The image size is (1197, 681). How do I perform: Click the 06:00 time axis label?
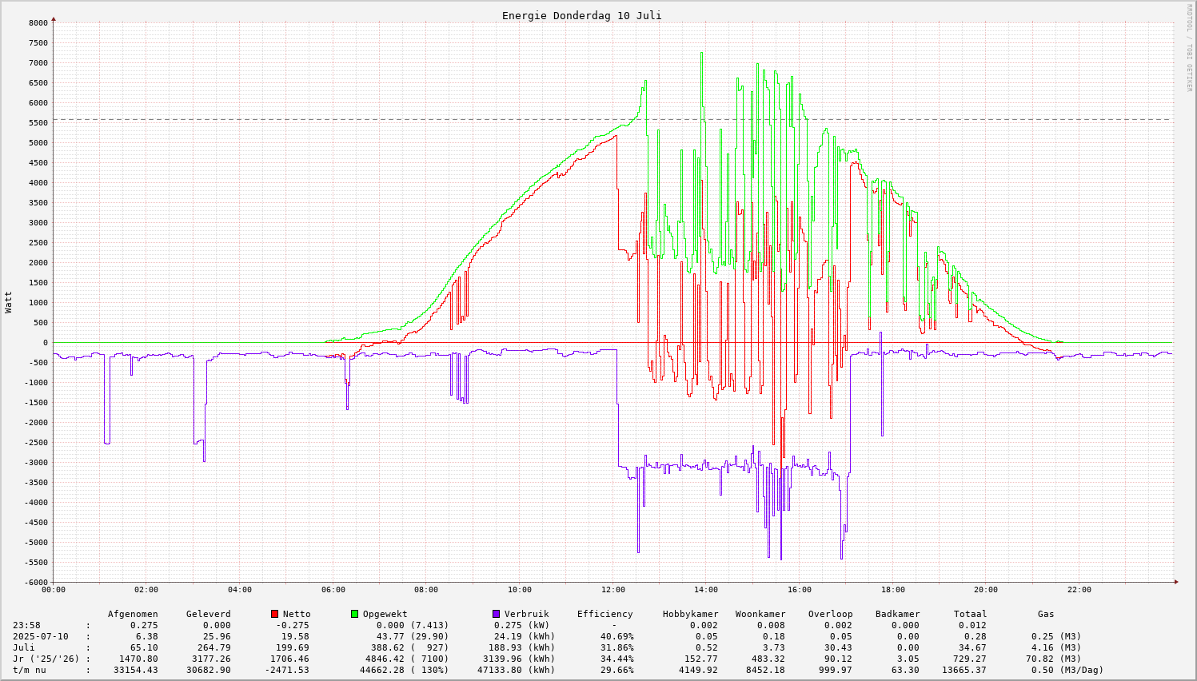[x=333, y=590]
